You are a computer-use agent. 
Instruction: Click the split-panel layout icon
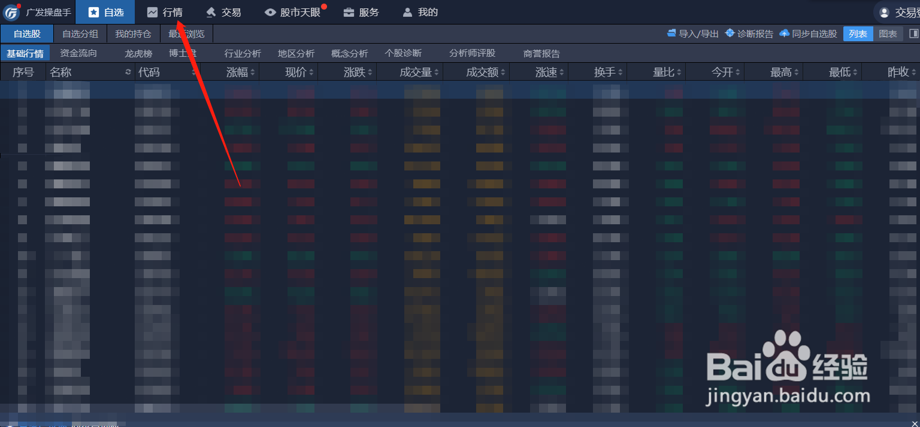(x=913, y=34)
